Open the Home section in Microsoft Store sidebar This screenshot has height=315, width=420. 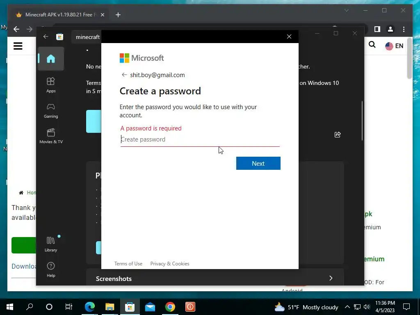tap(51, 59)
